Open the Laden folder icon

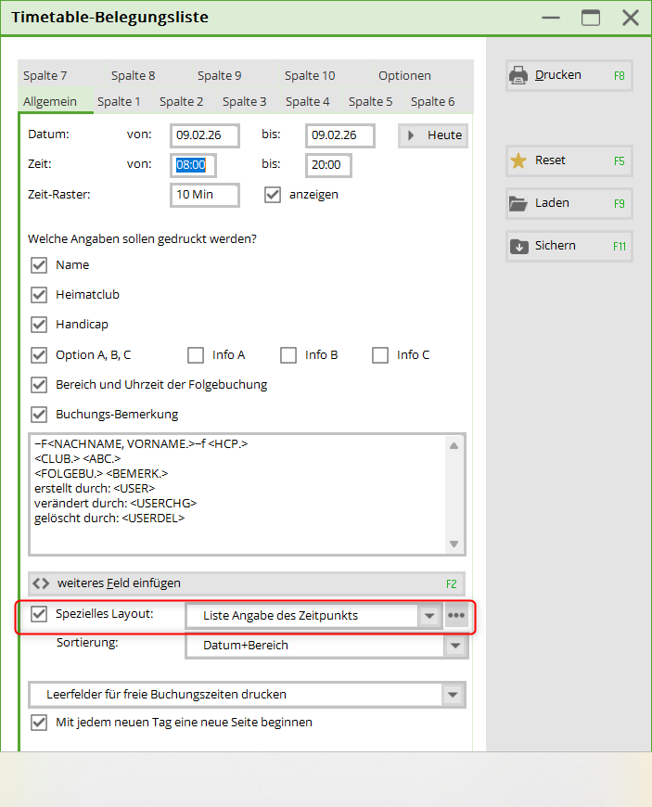(519, 203)
